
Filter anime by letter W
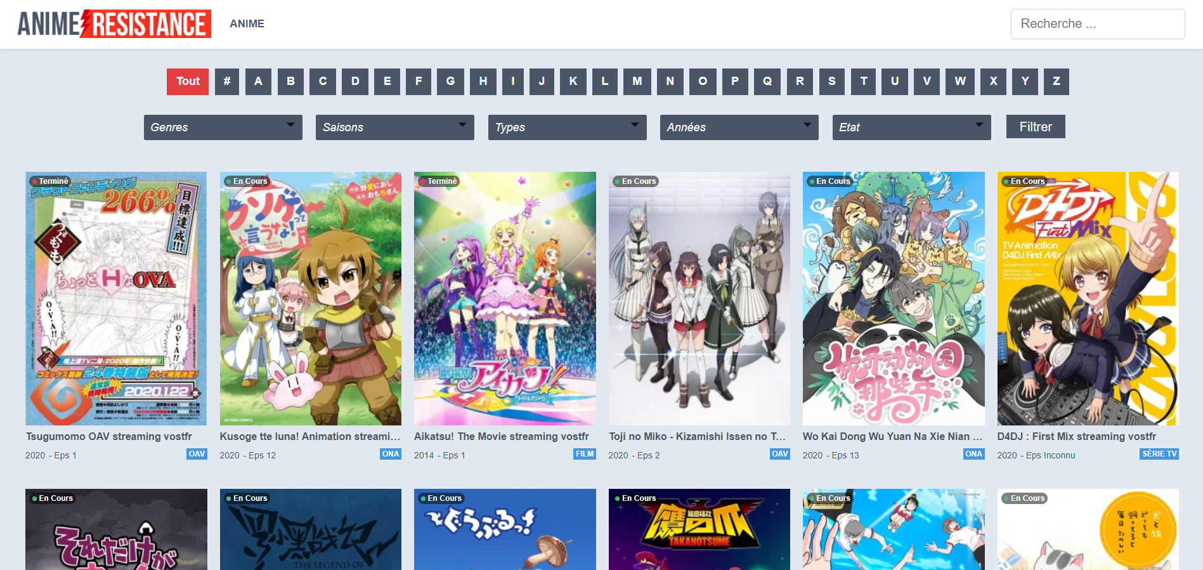(960, 81)
